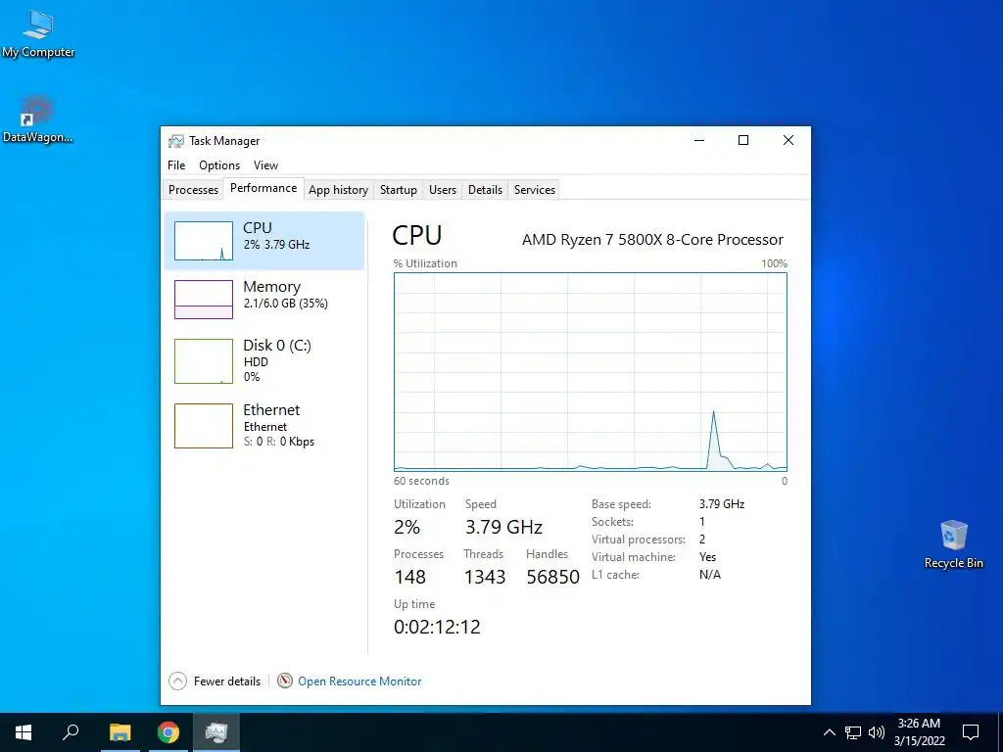Switch to the Services tab
This screenshot has height=752, width=1003.
click(x=535, y=190)
